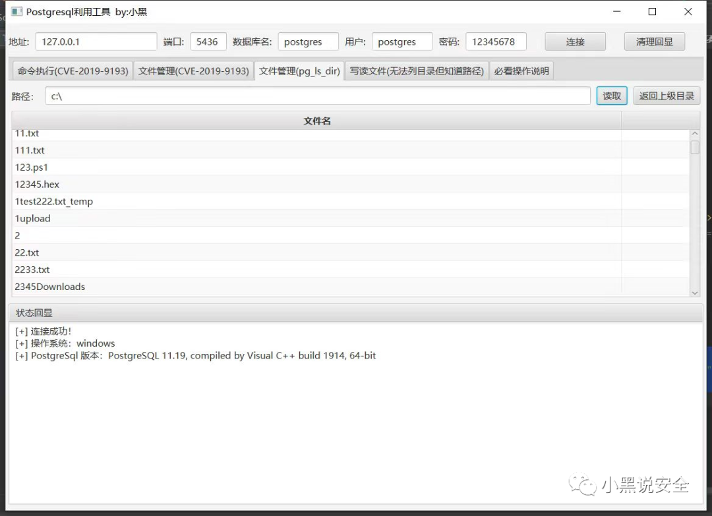Viewport: 712px width, 516px height.
Task: Click the 状态回显 panel header
Action: point(355,312)
